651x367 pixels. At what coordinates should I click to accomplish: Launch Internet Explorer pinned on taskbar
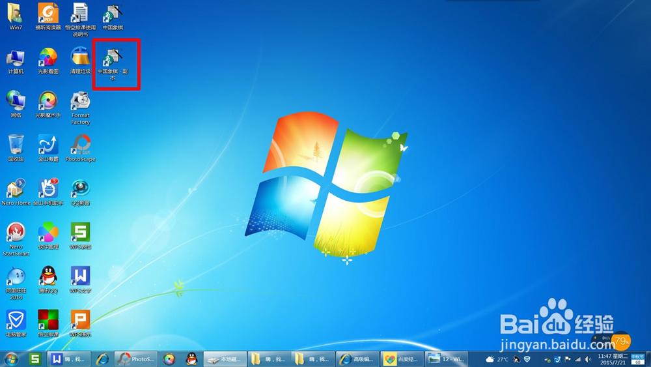pos(103,359)
